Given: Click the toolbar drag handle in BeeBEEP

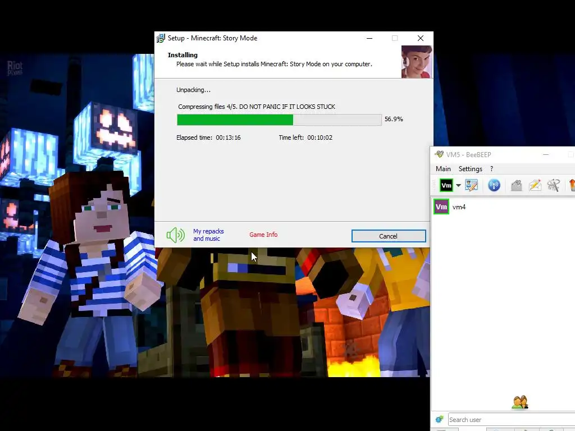Looking at the screenshot, I should coord(435,185).
